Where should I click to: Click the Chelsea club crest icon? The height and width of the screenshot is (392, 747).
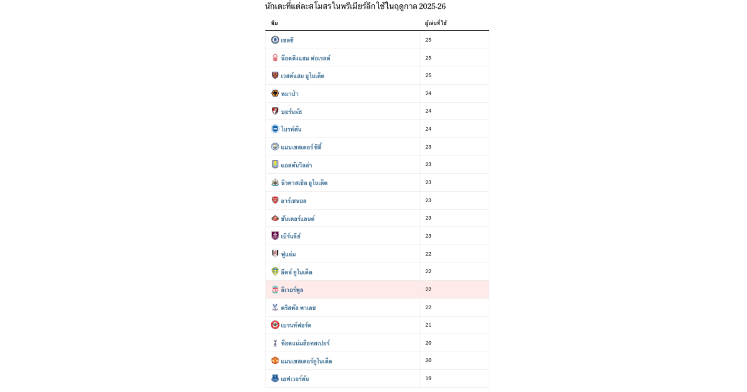pyautogui.click(x=275, y=40)
